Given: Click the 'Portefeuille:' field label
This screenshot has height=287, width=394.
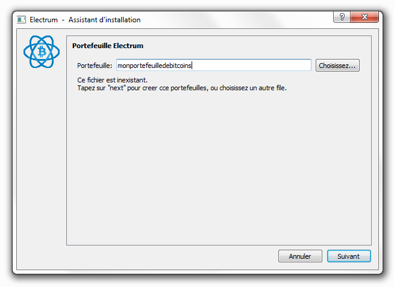Looking at the screenshot, I should pyautogui.click(x=95, y=66).
